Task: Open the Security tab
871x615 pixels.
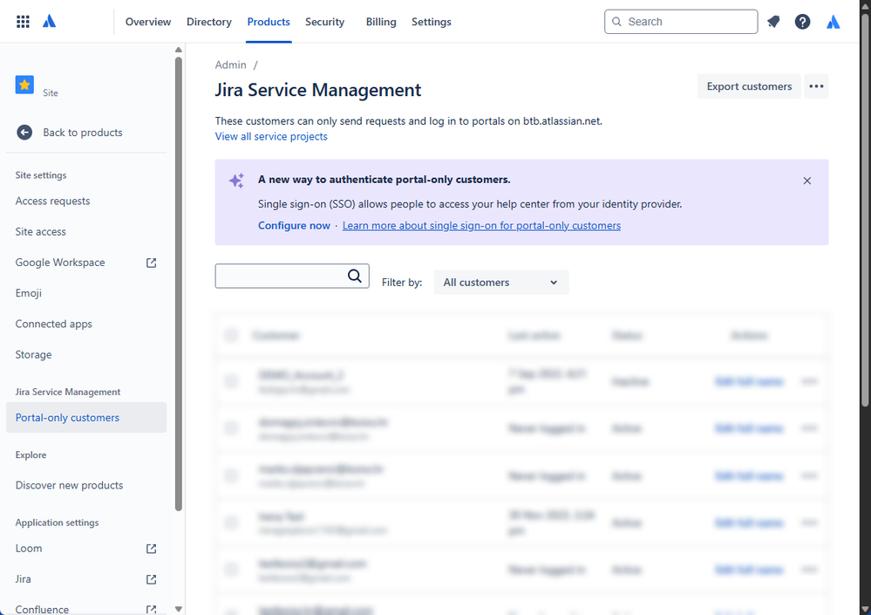Action: [x=324, y=22]
